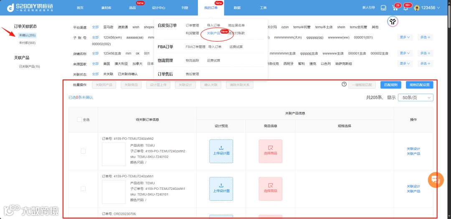Filter 关联状态 by 已关联待确认

(128, 74)
